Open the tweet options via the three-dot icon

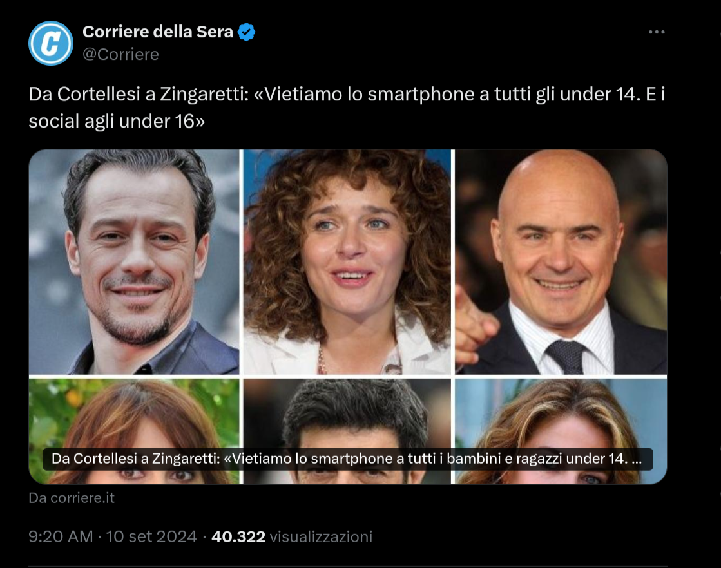pyautogui.click(x=657, y=31)
